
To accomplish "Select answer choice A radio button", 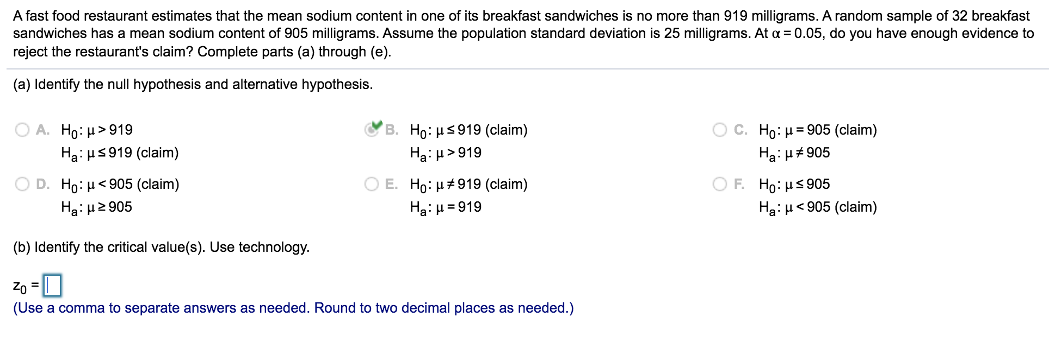I will (22, 130).
